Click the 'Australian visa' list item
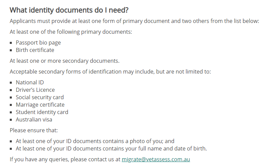The height and width of the screenshot is (166, 264). coord(34,119)
